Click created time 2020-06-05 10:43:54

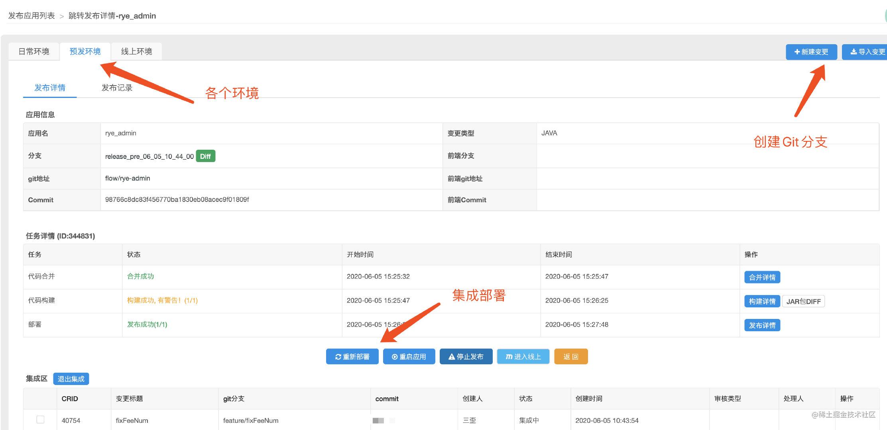point(607,420)
